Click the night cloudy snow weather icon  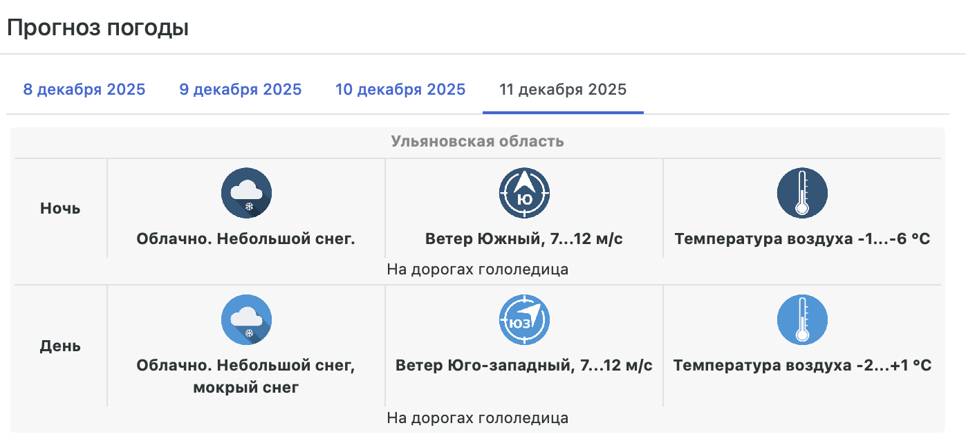(246, 193)
